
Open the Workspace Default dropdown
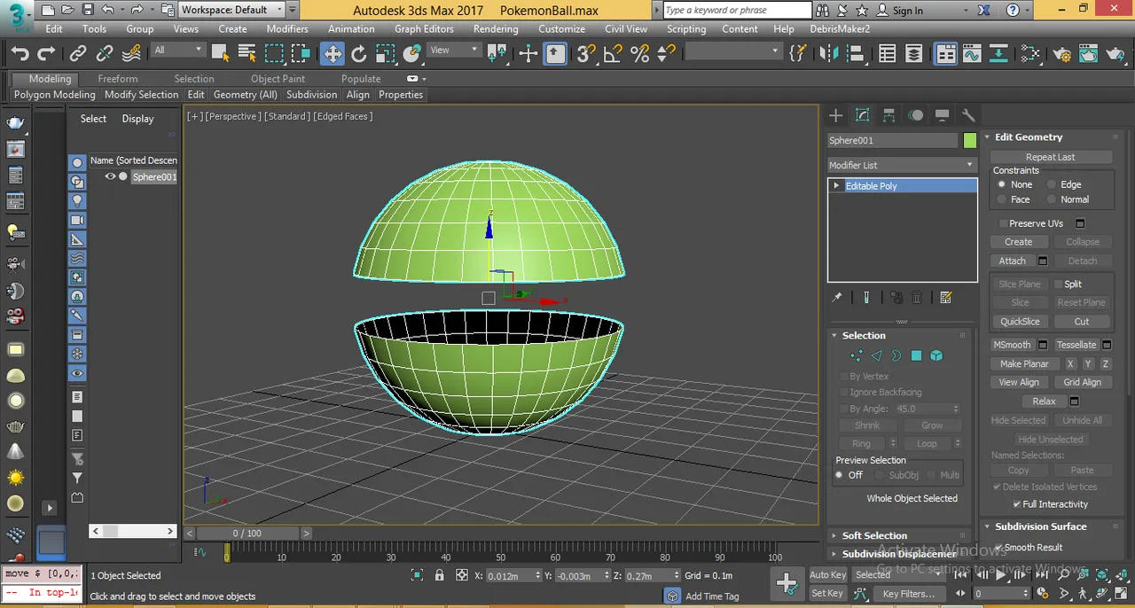tap(232, 10)
